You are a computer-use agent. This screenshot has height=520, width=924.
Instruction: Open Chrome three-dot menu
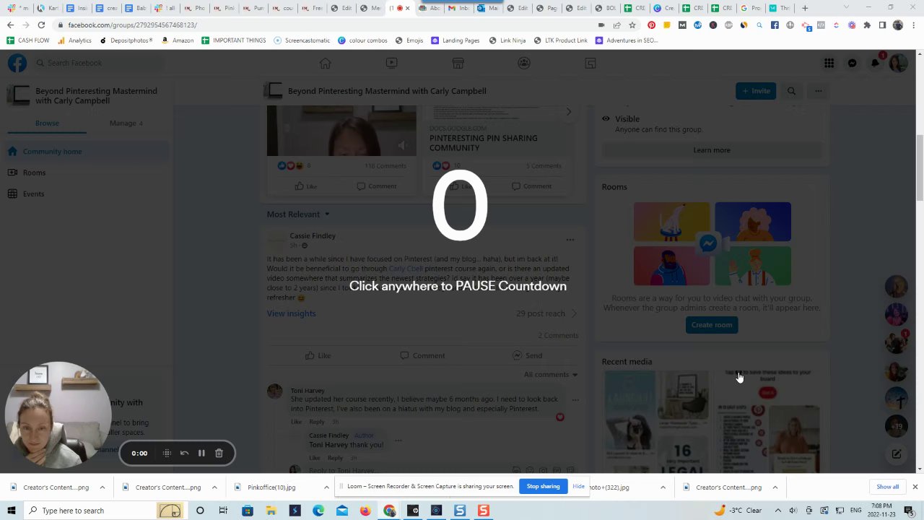pyautogui.click(x=912, y=25)
